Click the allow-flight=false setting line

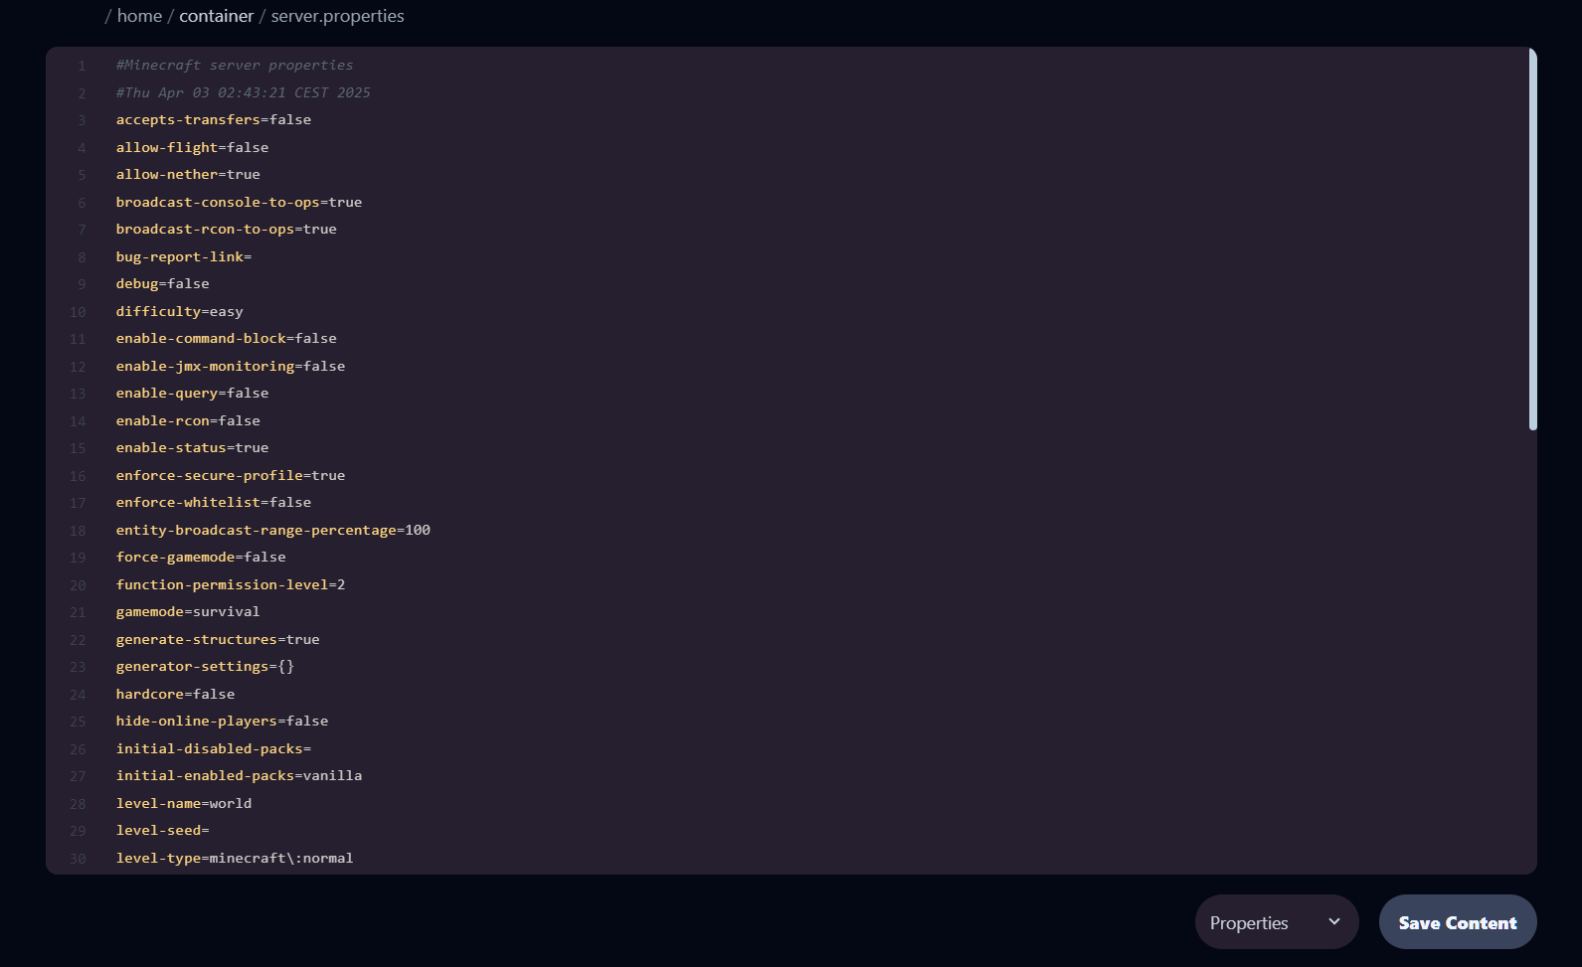tap(192, 147)
